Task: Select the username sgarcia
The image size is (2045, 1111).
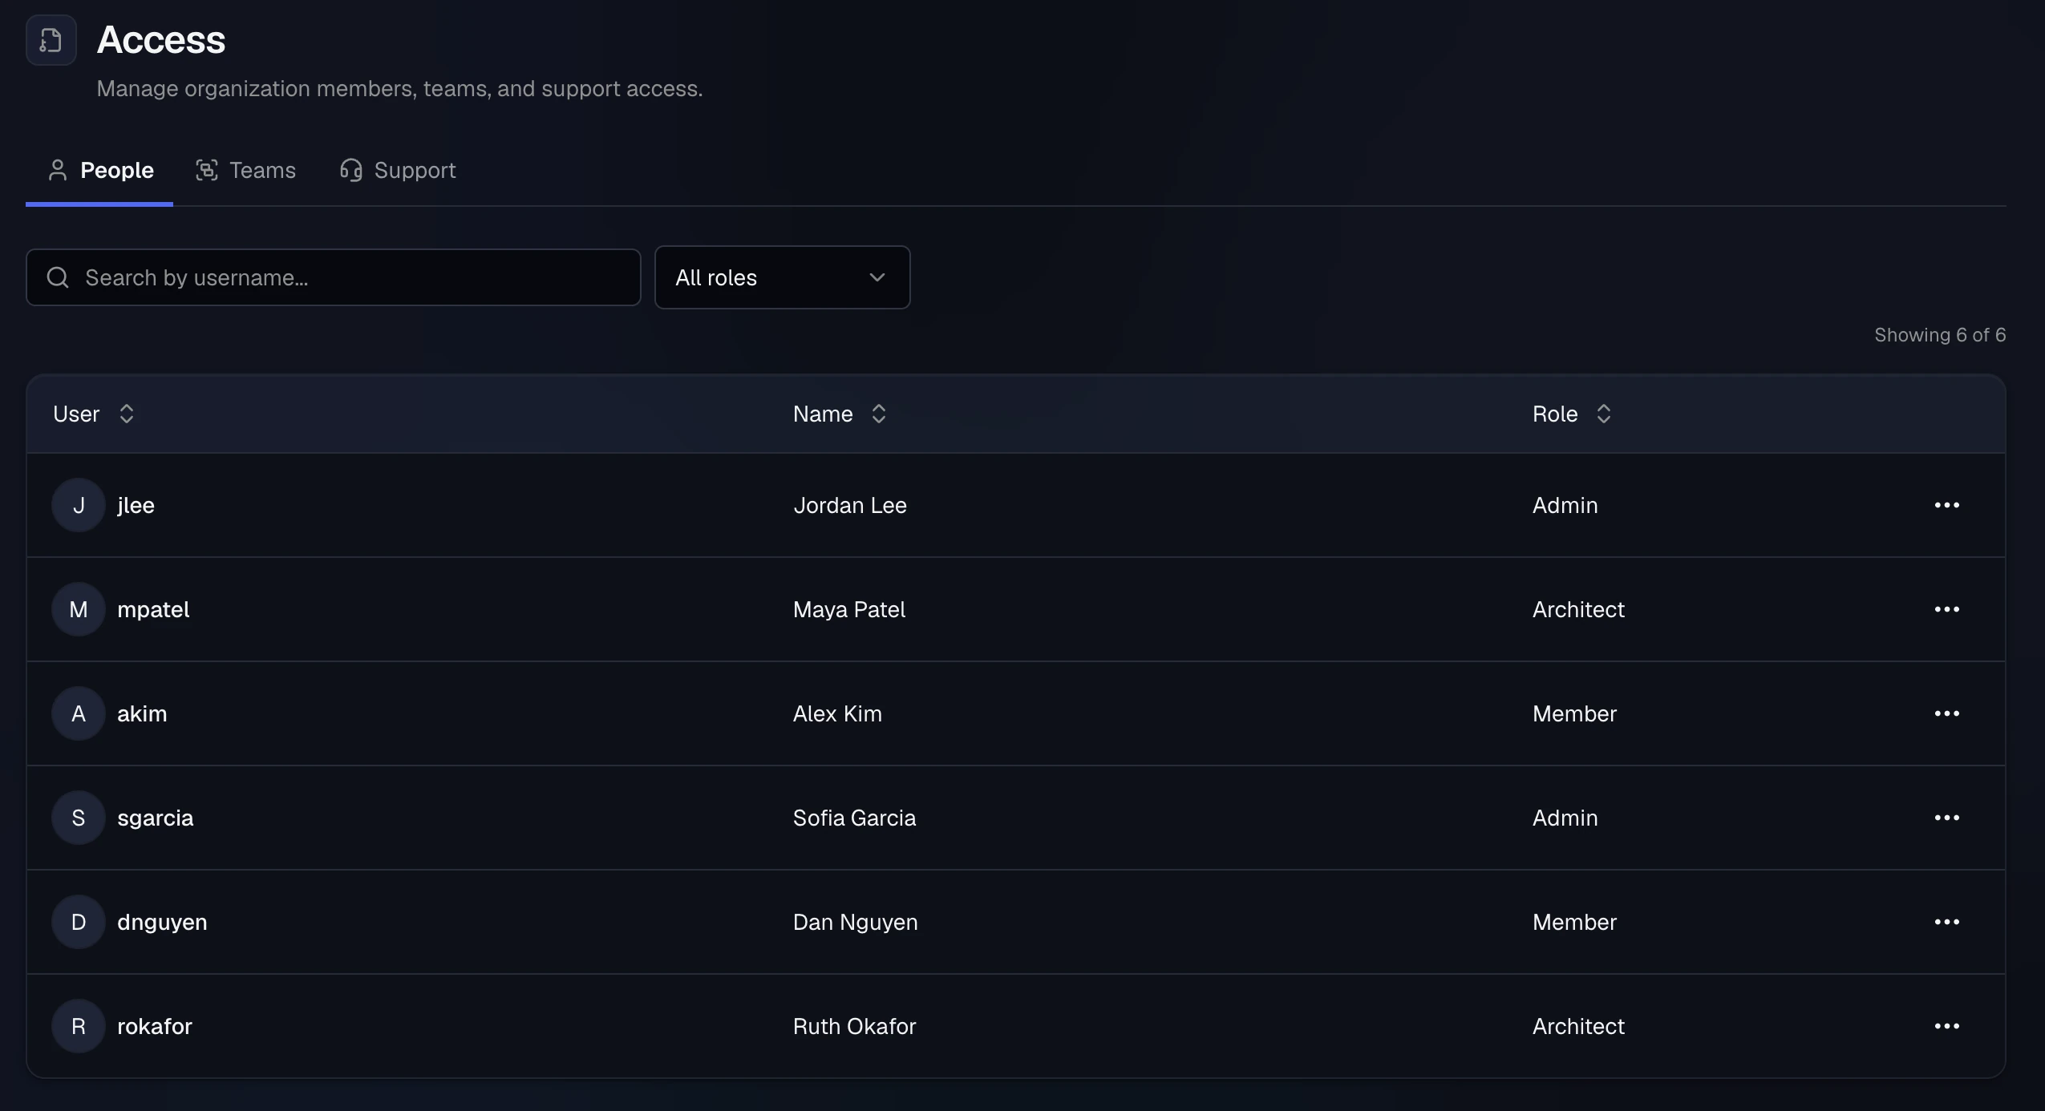Action: pos(155,818)
